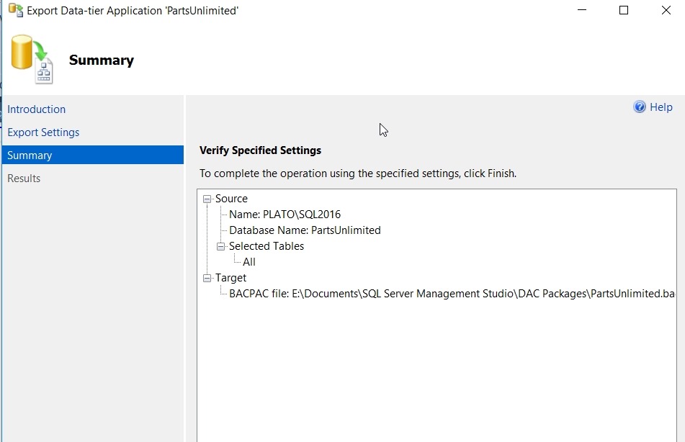Collapse the Selected Tables node
685x442 pixels.
(221, 246)
